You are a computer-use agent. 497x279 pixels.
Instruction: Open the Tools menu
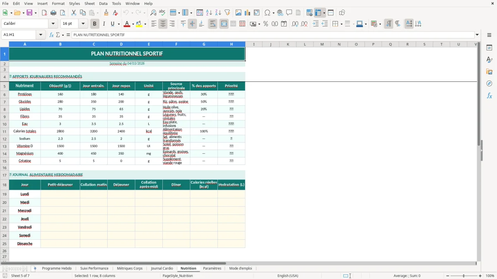point(116,3)
